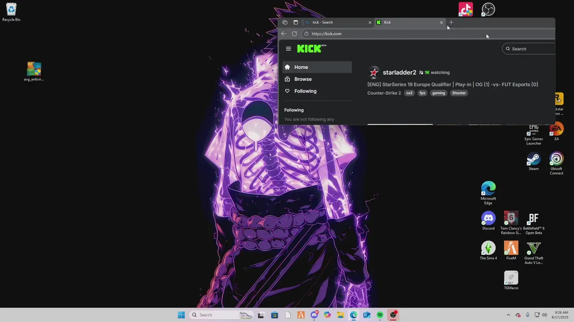Select Following in the Kick sidebar
The height and width of the screenshot is (322, 574).
(317, 91)
